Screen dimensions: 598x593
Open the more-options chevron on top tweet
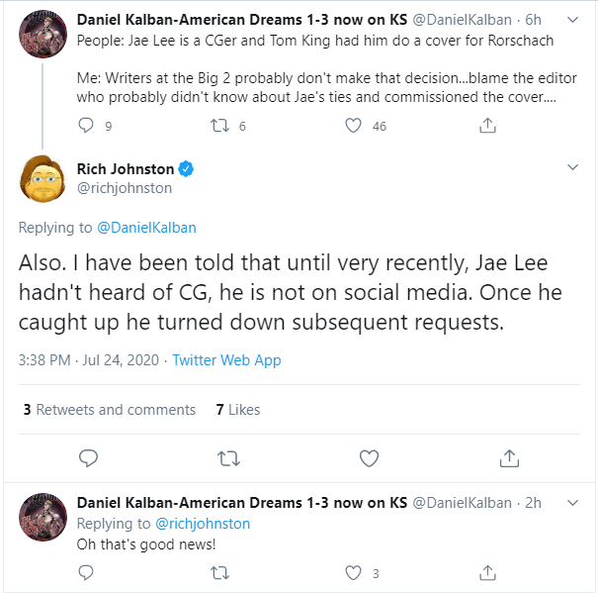pos(572,20)
